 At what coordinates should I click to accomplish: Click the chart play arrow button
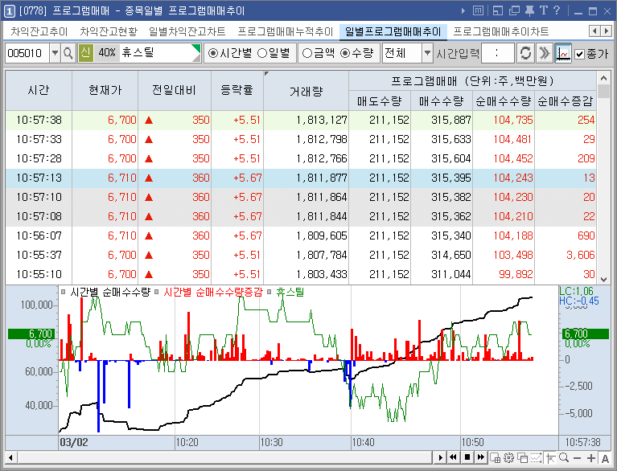tap(440, 457)
